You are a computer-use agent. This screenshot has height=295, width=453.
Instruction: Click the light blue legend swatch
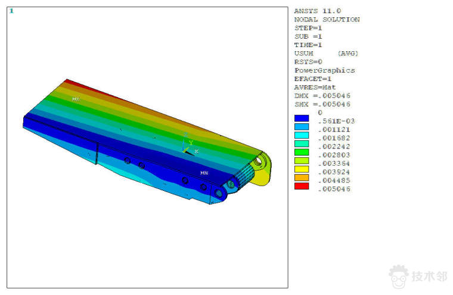tap(302, 126)
